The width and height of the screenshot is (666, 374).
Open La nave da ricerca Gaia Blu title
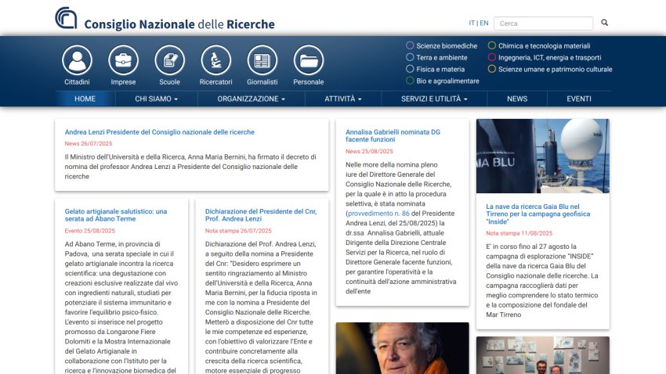538,214
